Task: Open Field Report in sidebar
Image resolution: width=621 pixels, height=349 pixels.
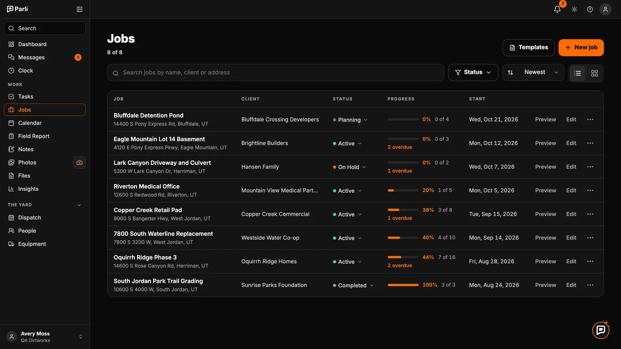Action: pos(45,136)
